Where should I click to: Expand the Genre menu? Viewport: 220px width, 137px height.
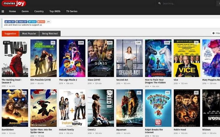25,11
